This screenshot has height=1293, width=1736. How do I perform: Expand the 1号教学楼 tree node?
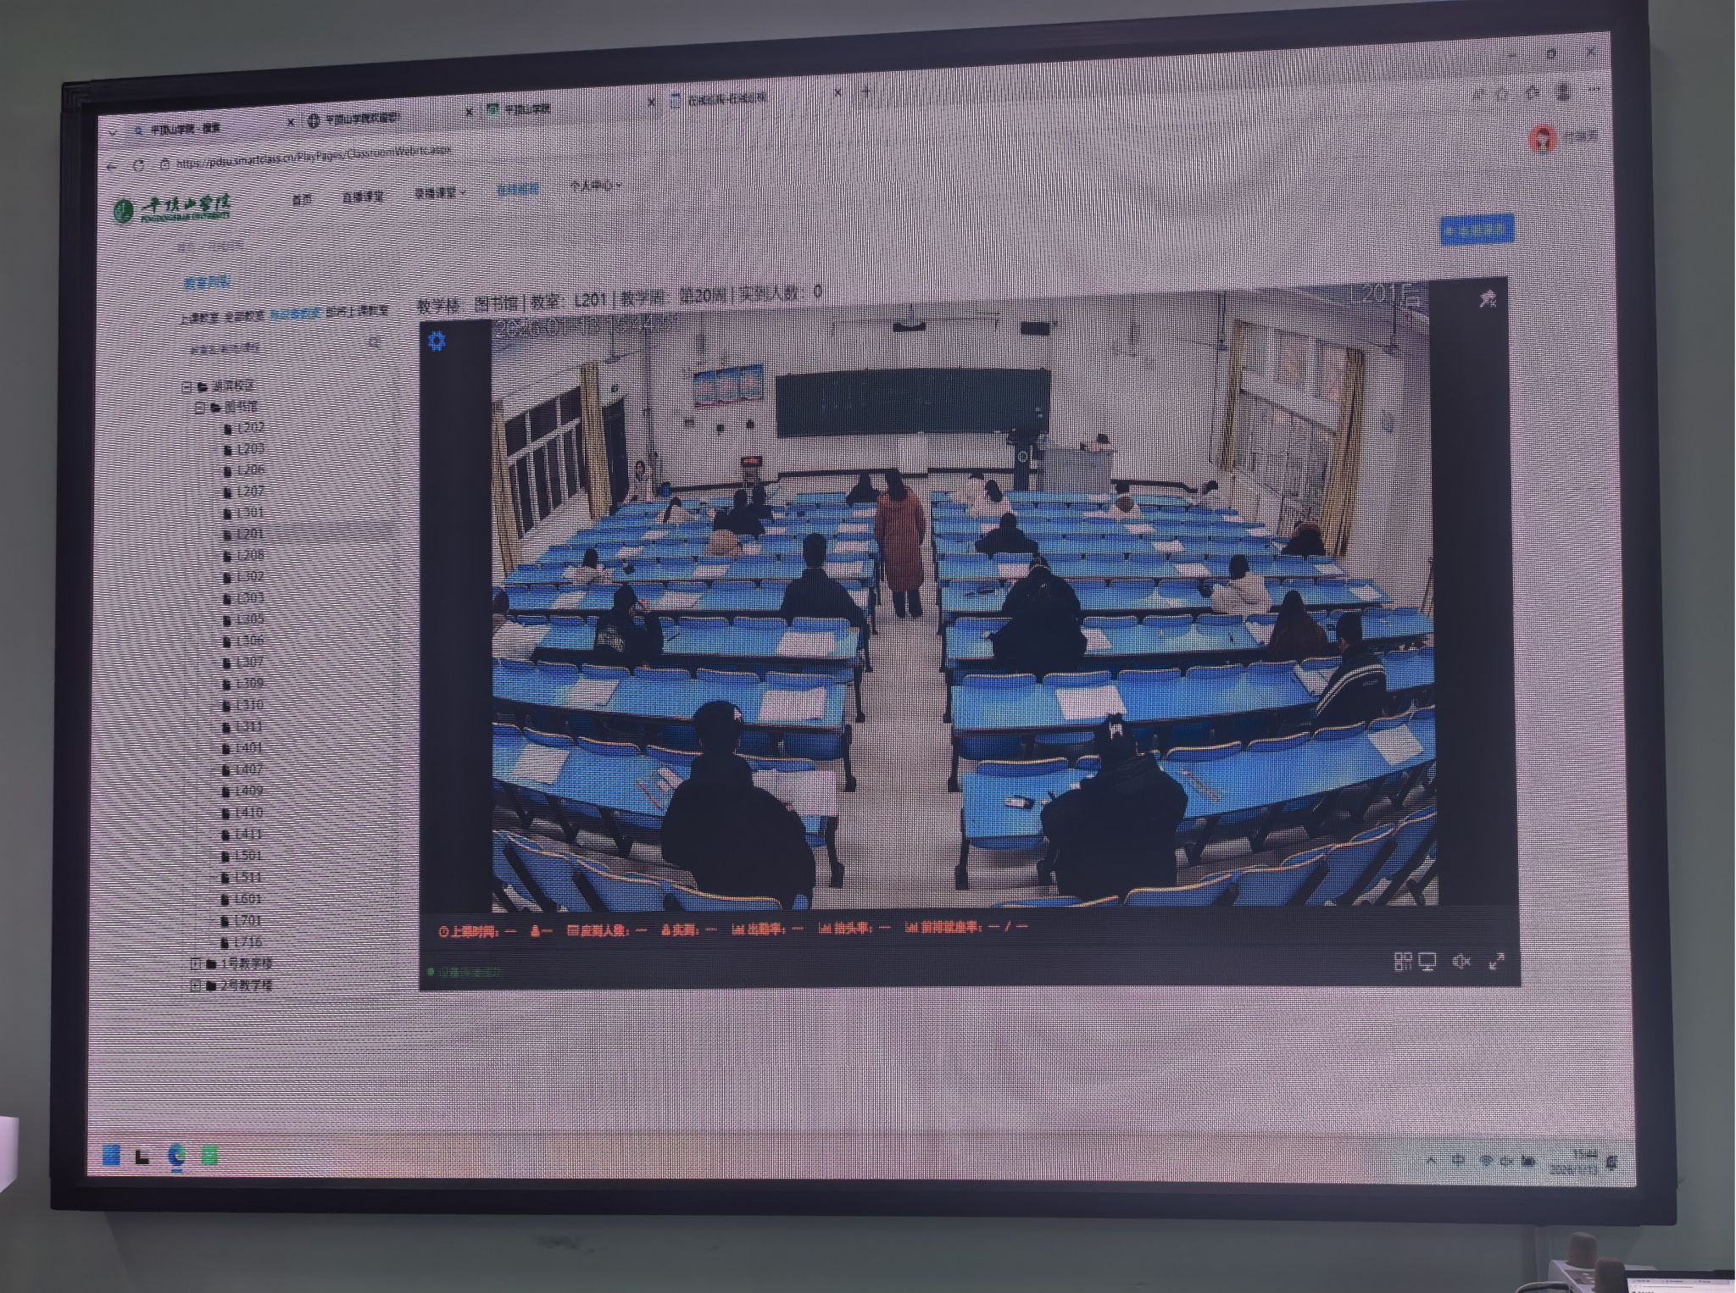tap(196, 963)
